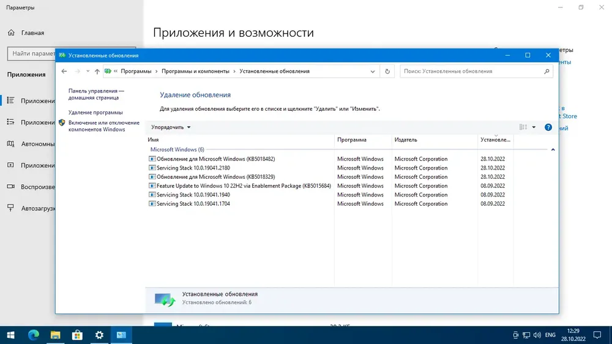Open Главная in the Settings window
Image resolution: width=612 pixels, height=344 pixels.
click(32, 33)
